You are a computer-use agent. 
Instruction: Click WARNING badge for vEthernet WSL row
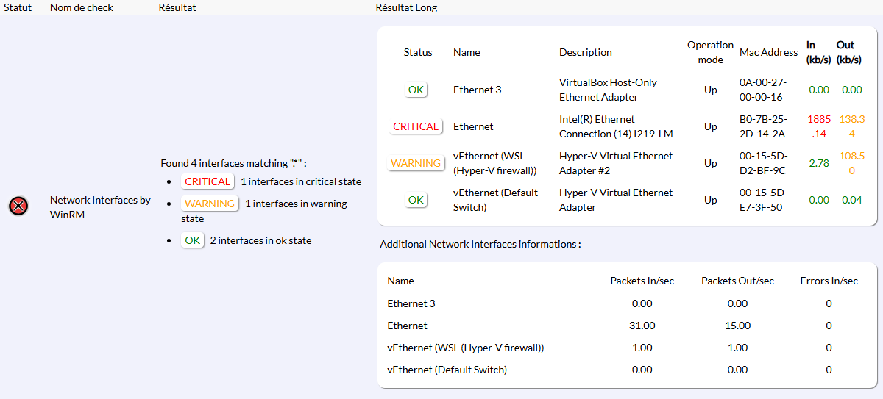pyautogui.click(x=416, y=163)
